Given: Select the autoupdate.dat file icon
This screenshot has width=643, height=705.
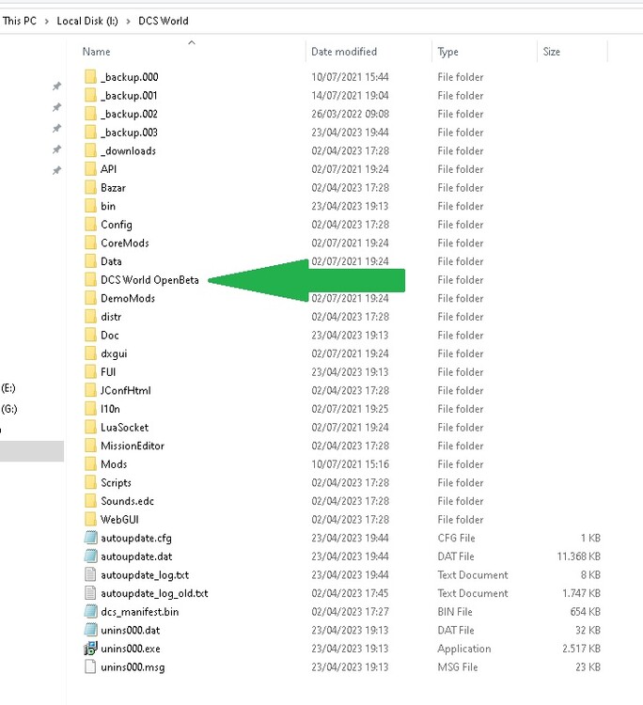Looking at the screenshot, I should tap(90, 556).
